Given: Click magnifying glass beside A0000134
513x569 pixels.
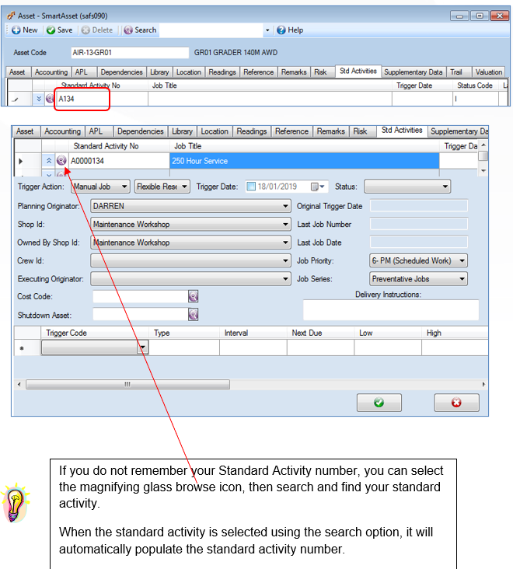Looking at the screenshot, I should pos(61,160).
